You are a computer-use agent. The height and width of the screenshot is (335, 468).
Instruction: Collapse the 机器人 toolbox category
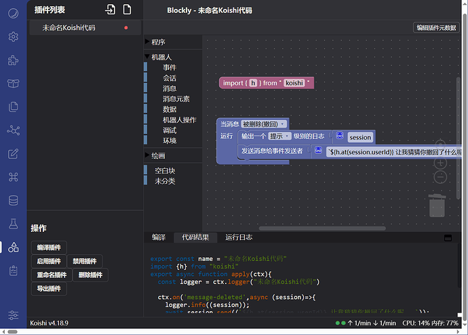coord(161,58)
